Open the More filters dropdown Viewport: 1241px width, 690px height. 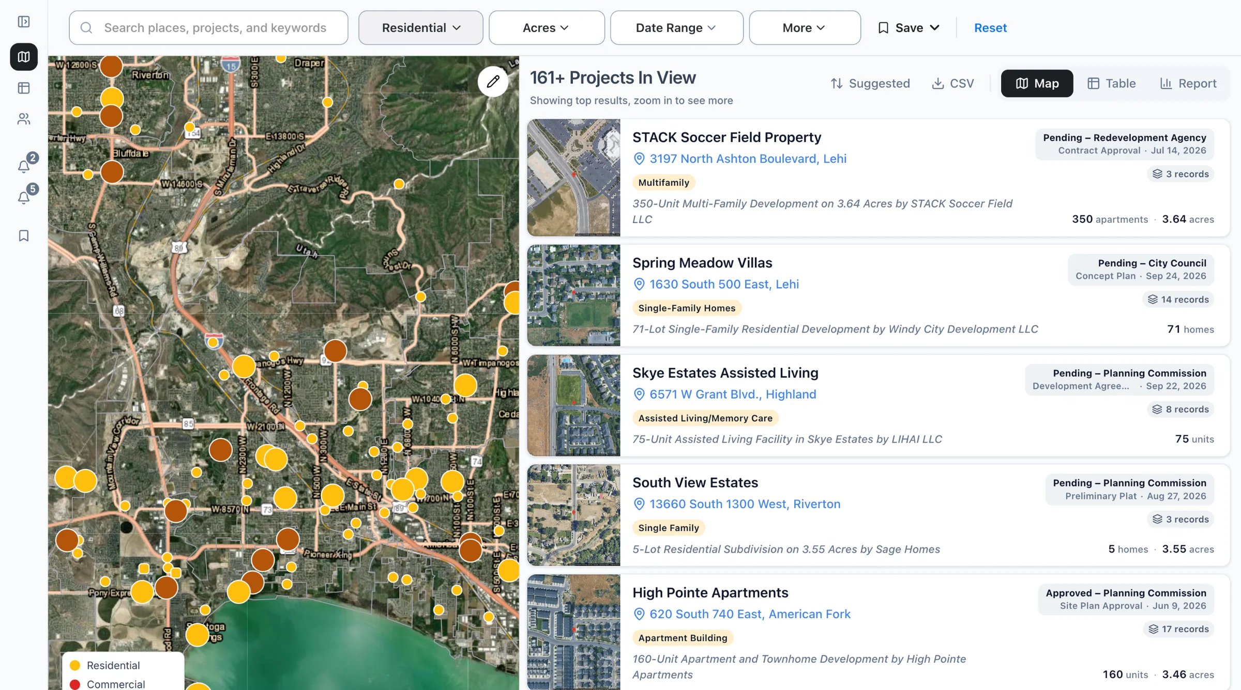(x=805, y=28)
